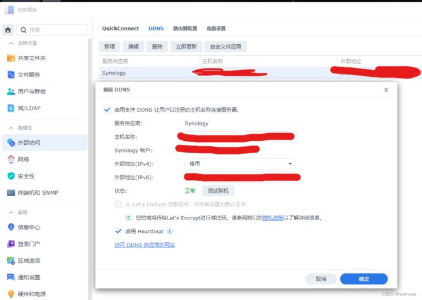
Task: Click the Synology provider value in dialog
Action: click(197, 123)
